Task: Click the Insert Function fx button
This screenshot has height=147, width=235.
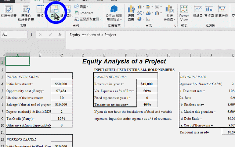Action: pyautogui.click(x=60, y=34)
